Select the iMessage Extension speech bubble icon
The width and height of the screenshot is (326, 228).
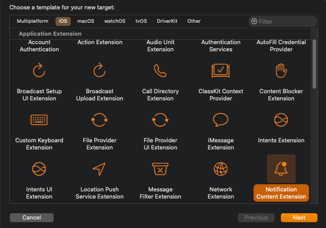(220, 120)
